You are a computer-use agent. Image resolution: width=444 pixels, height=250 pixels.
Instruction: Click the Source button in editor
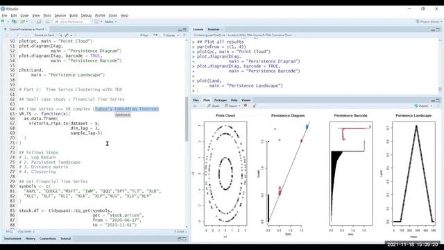coord(169,35)
